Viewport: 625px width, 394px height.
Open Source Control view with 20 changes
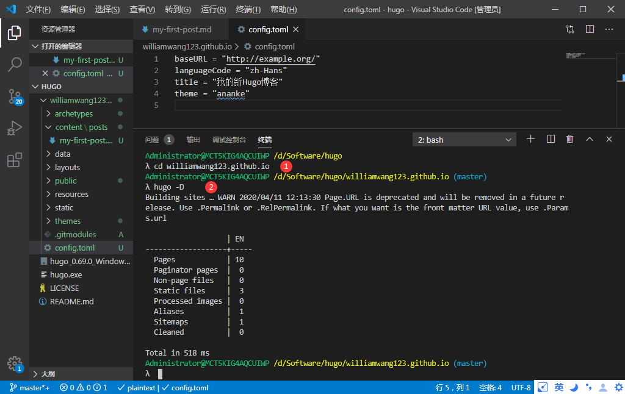pyautogui.click(x=15, y=97)
